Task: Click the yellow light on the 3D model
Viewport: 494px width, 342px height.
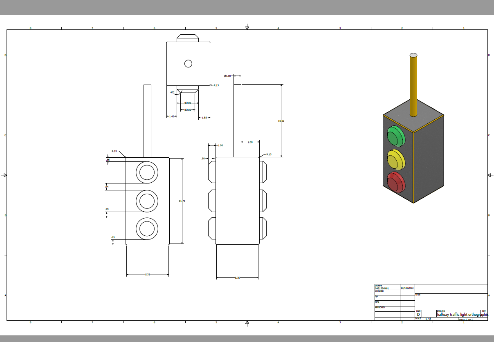Action: pos(395,160)
